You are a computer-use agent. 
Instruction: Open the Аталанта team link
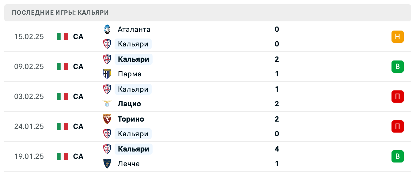point(134,29)
